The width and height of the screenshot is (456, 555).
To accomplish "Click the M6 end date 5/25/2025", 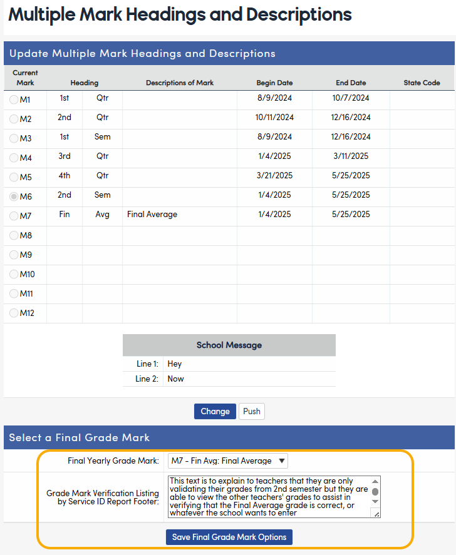I will [x=351, y=195].
